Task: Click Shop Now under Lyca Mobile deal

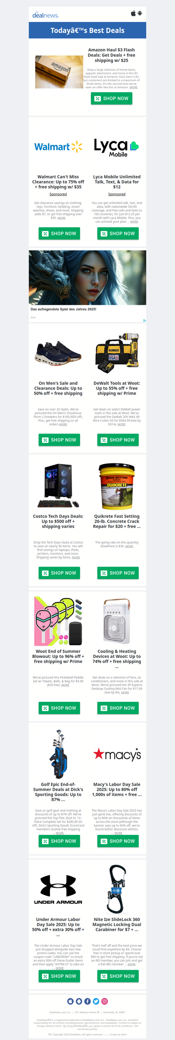Action: (118, 234)
